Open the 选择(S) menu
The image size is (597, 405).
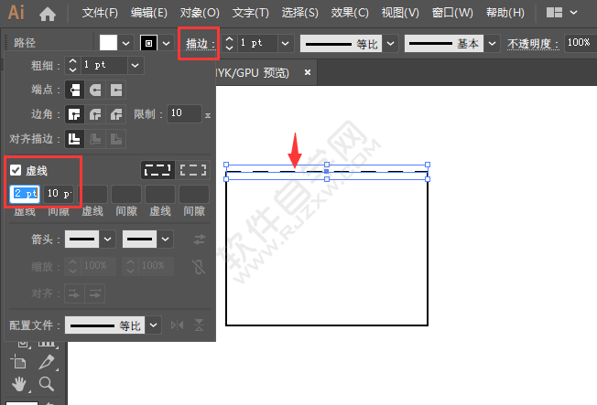click(299, 13)
